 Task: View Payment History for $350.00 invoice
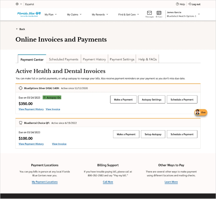[31, 109]
